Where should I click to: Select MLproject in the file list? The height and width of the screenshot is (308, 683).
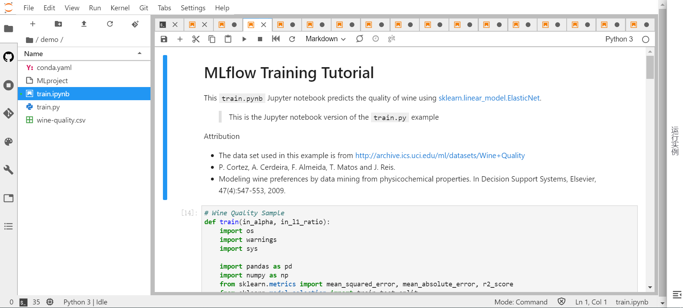click(84, 81)
